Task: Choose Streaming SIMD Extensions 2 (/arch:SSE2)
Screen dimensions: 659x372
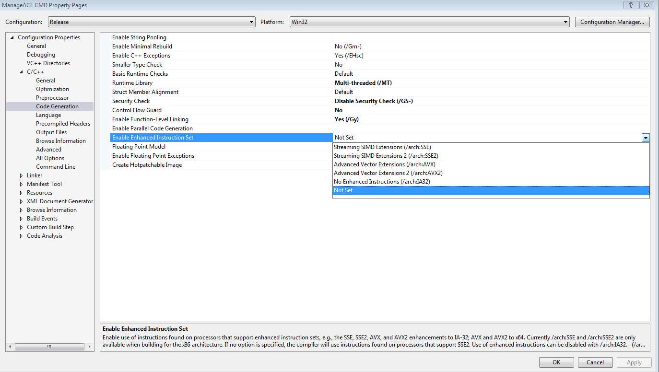Action: point(386,156)
